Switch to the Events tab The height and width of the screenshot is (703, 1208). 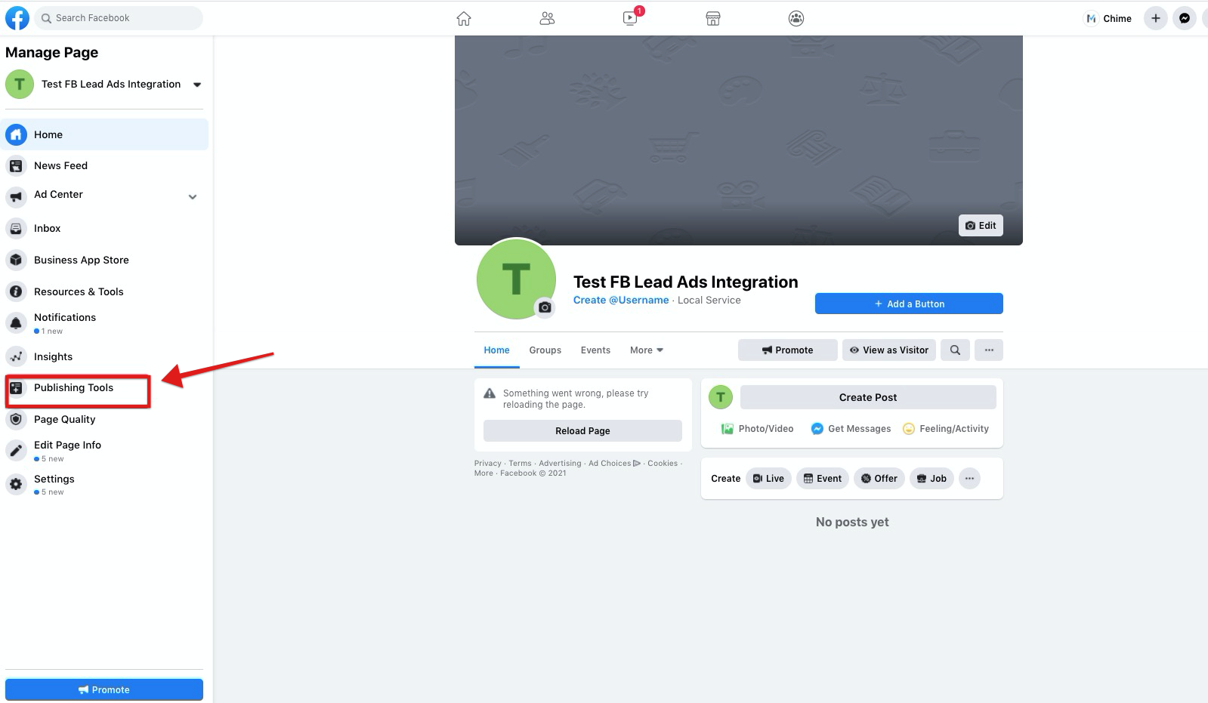coord(595,350)
